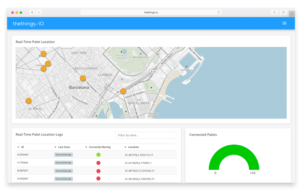Image resolution: width=302 pixels, height=191 pixels.
Task: Click the Few seconds ago badge for B-887651
Action: pos(63,171)
